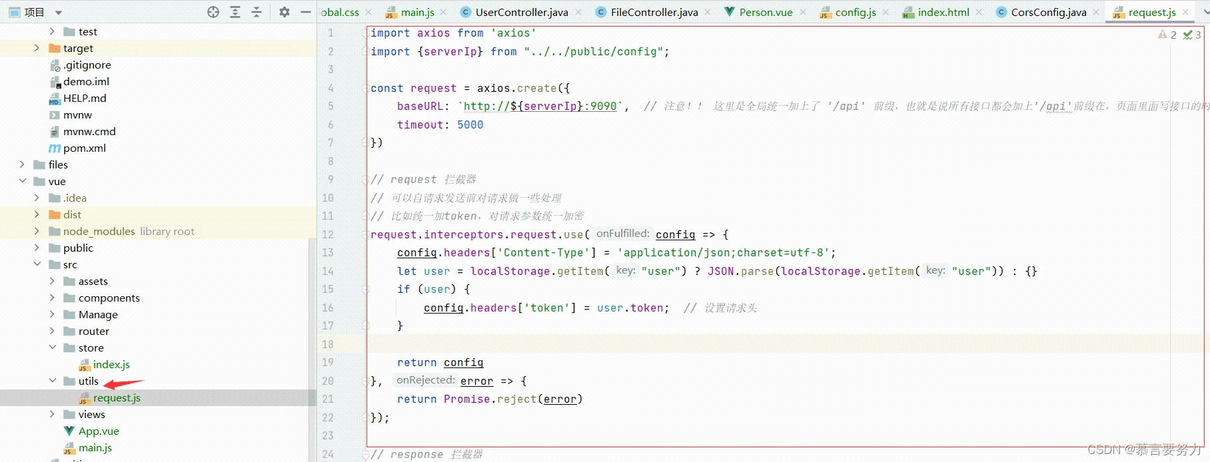Screen dimensions: 1210x462
Task: Click the serverIp link in baseURL
Action: (550, 107)
